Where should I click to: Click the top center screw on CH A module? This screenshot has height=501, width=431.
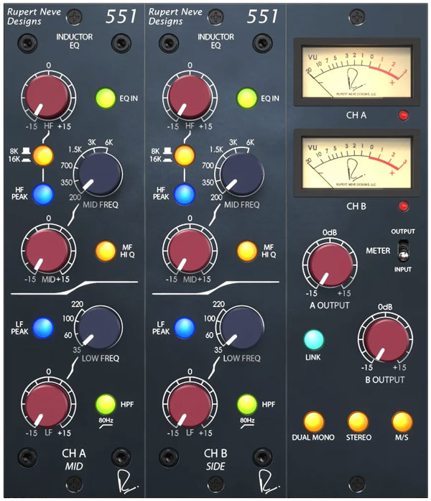pos(74,17)
